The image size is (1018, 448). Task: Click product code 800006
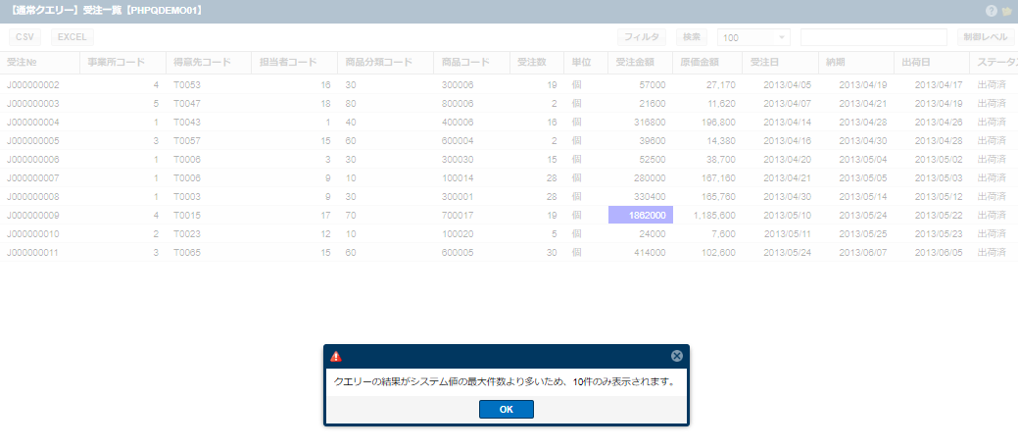pos(458,104)
